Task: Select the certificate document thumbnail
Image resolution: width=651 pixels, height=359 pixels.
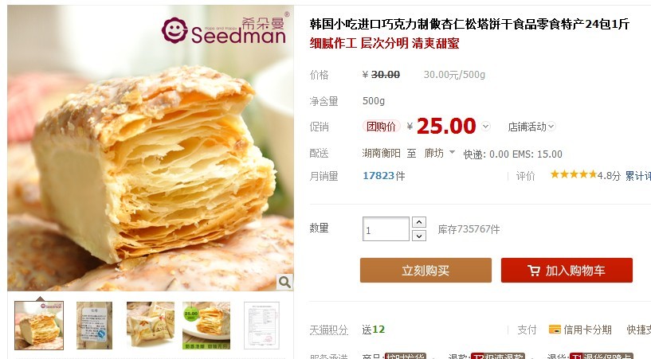Action: tap(261, 326)
